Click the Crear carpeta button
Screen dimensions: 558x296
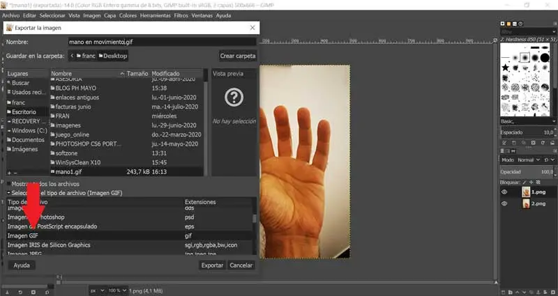[238, 56]
